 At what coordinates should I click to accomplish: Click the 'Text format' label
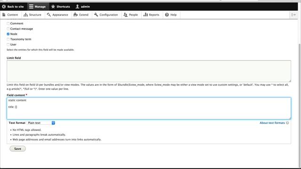(17, 123)
